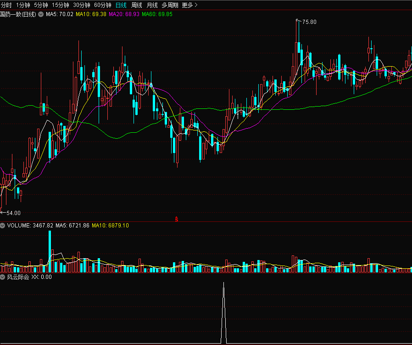412x345 pixels.
Task: Open the 60分钟 period chart
Action: tap(102, 5)
